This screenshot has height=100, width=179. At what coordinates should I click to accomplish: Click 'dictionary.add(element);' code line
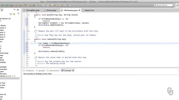click(51, 25)
